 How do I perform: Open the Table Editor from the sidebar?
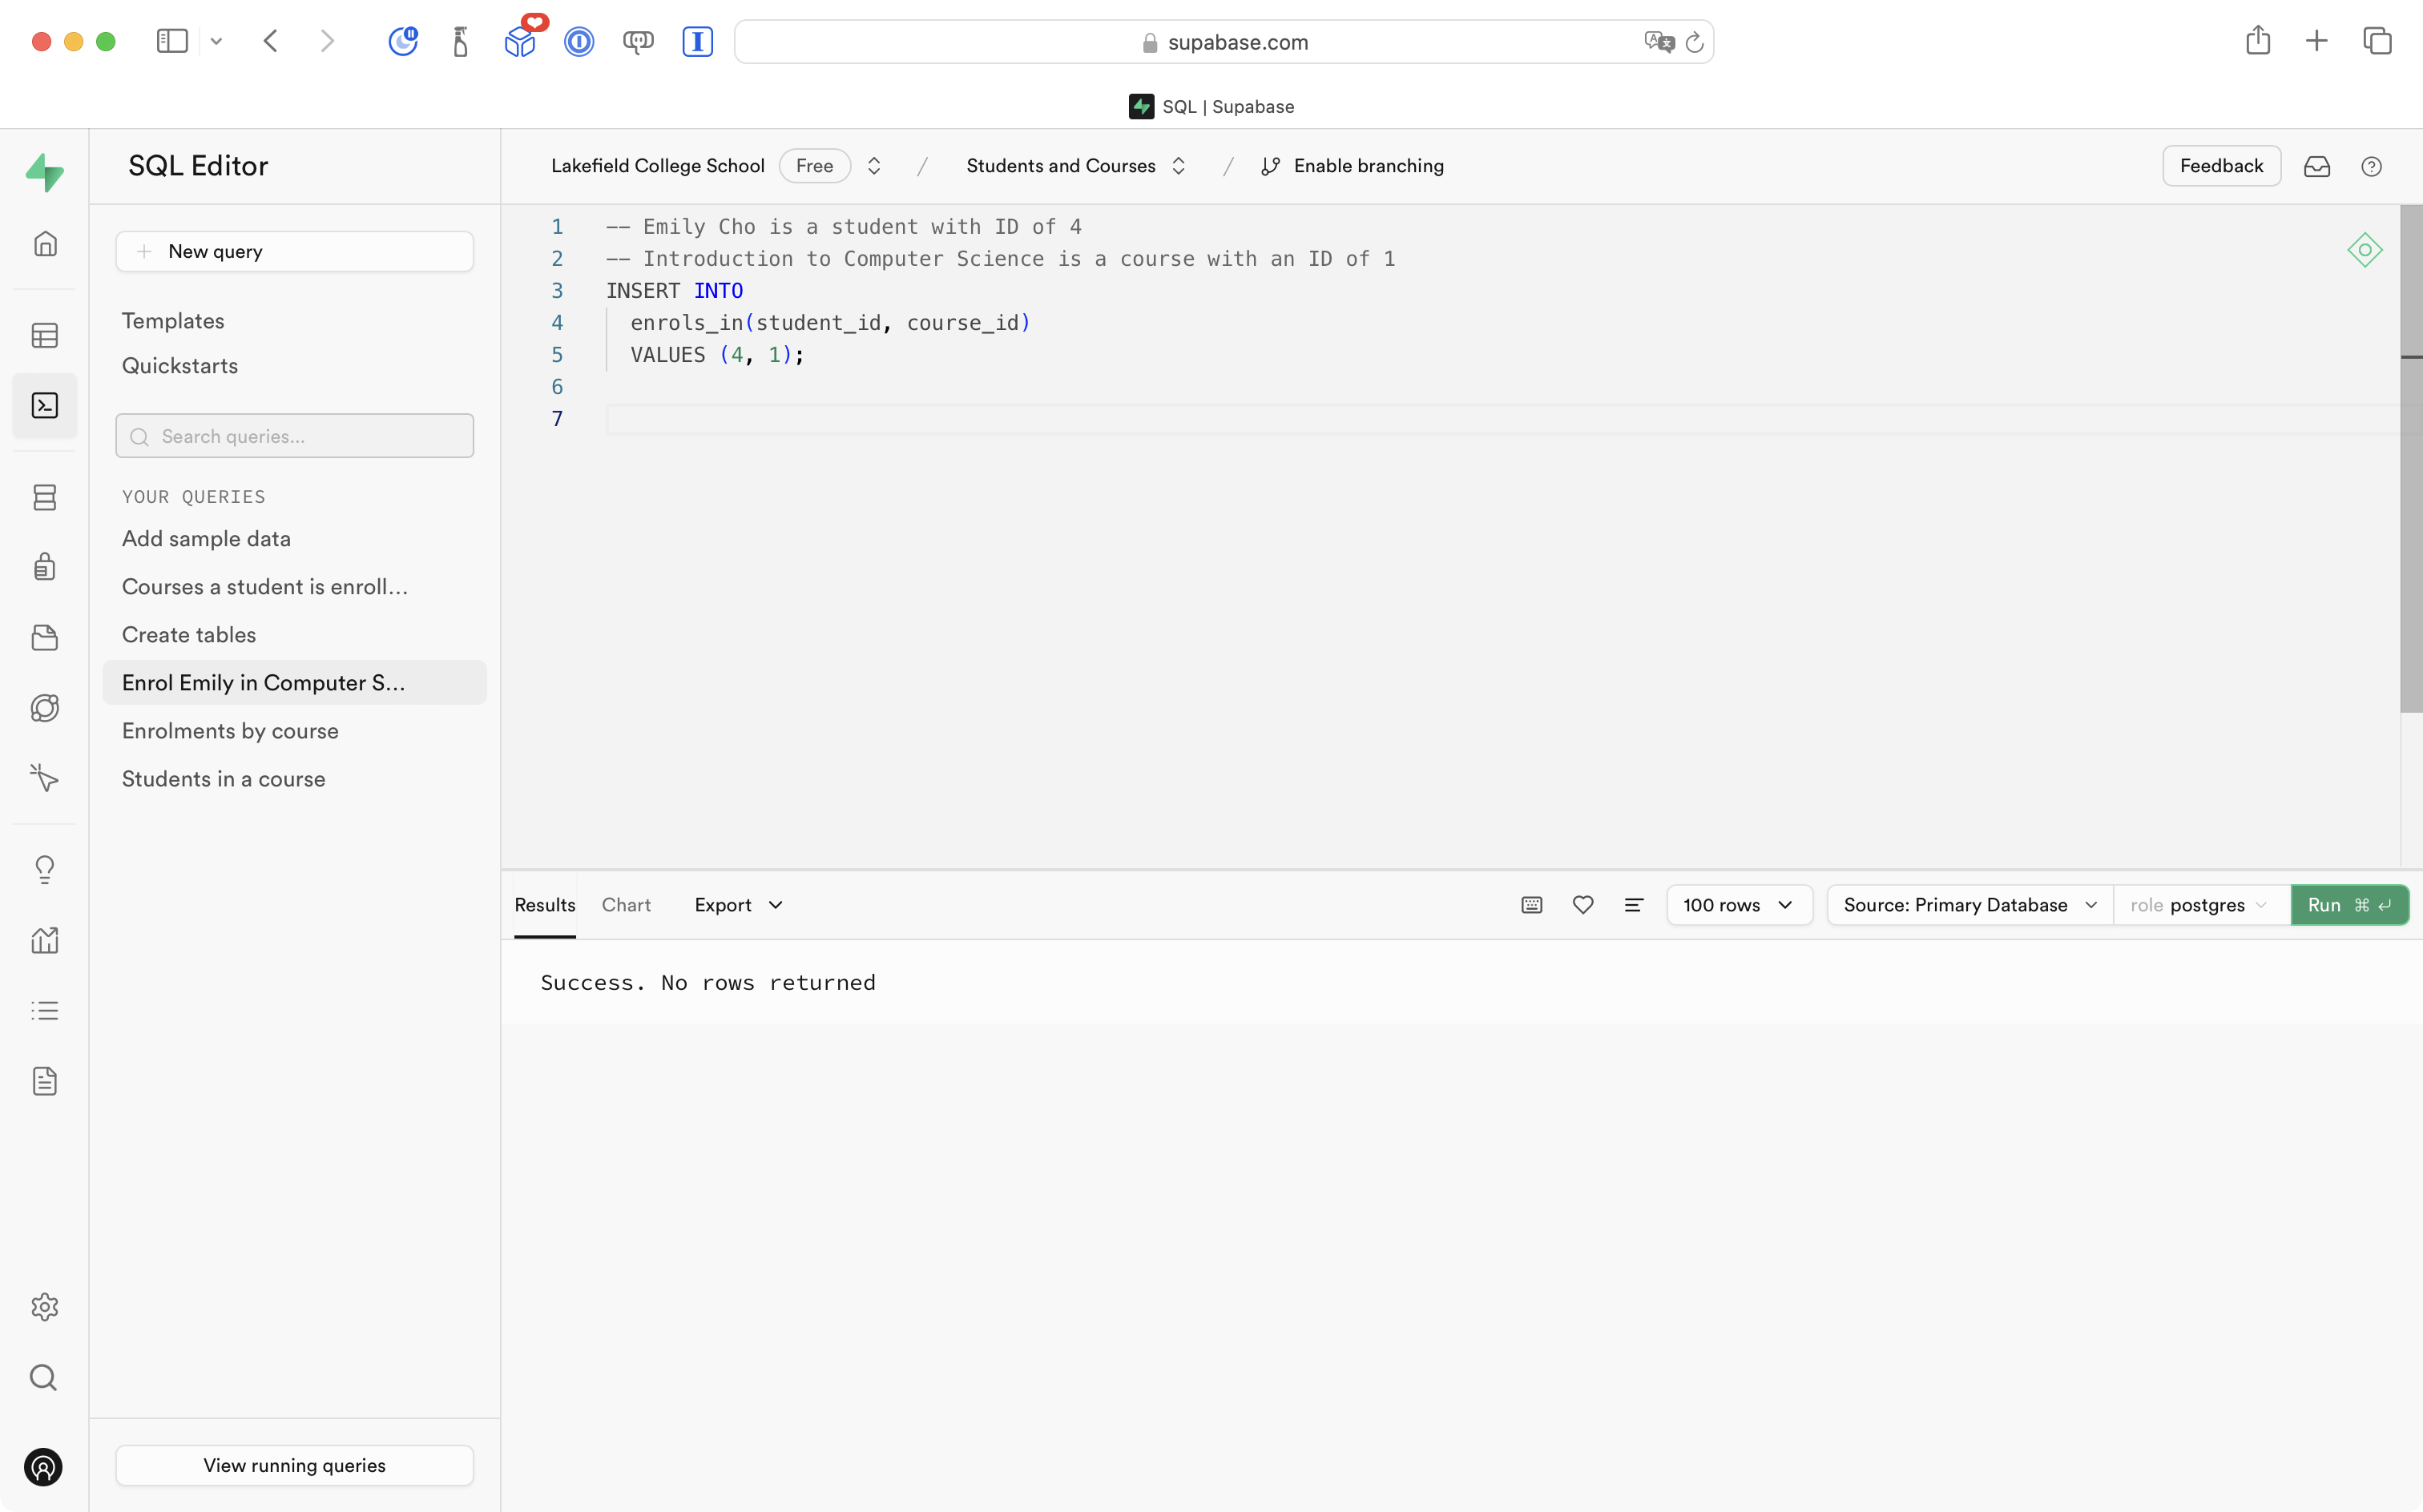[45, 335]
